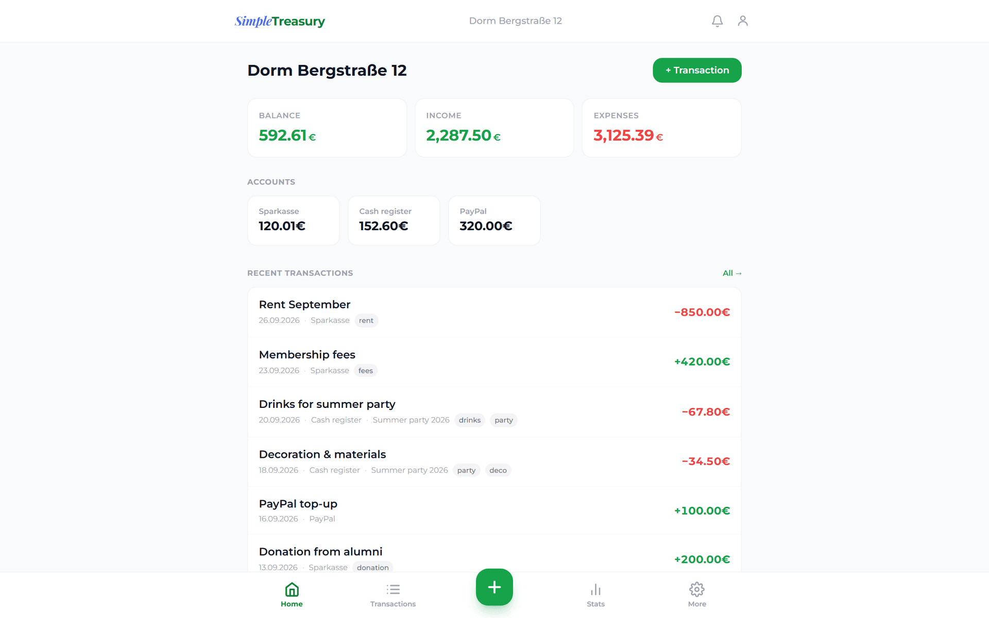Open the More settings tab
The image size is (989, 618).
tap(697, 595)
